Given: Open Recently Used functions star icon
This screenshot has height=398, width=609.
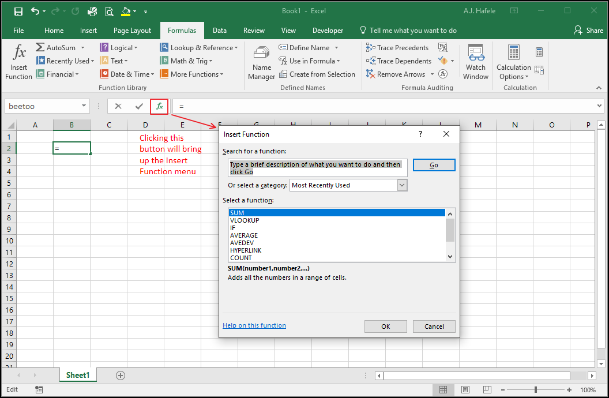Looking at the screenshot, I should (40, 61).
